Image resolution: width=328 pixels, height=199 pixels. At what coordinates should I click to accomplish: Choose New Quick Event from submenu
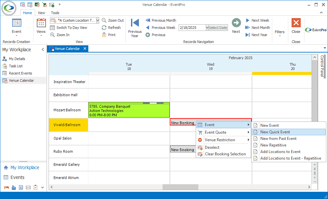pyautogui.click(x=289, y=132)
